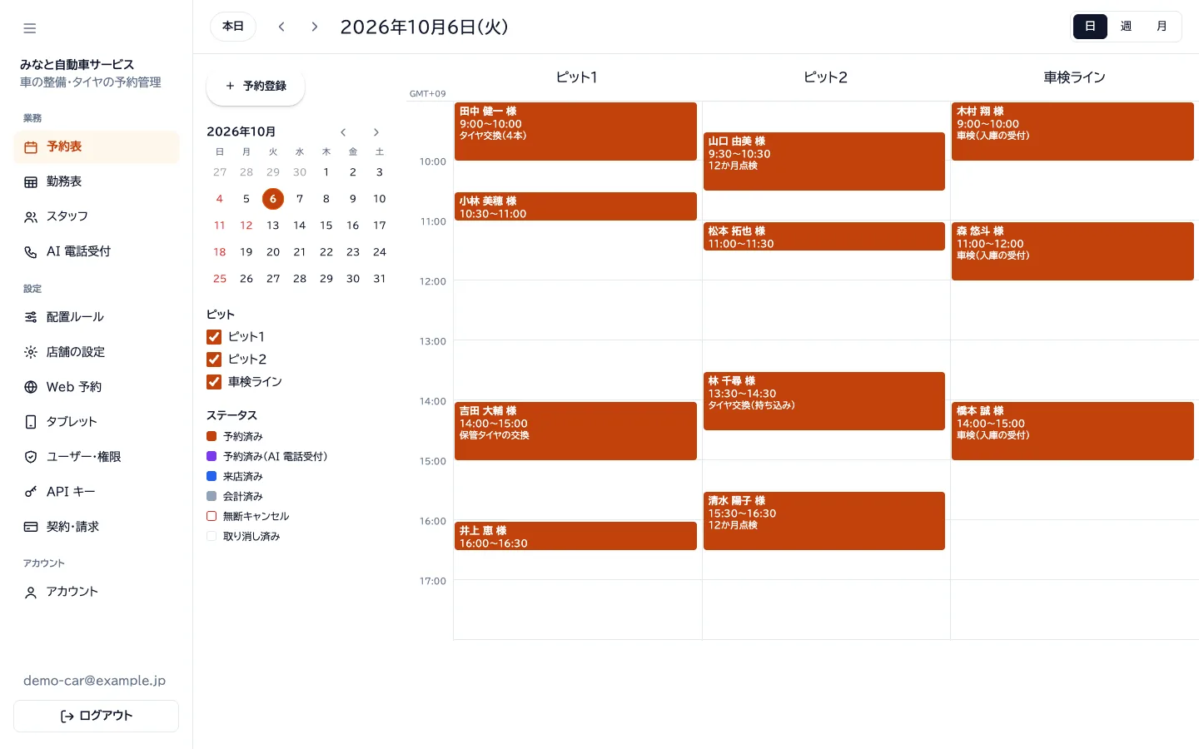Click the タブレット device icon
The width and height of the screenshot is (1199, 749).
31,422
